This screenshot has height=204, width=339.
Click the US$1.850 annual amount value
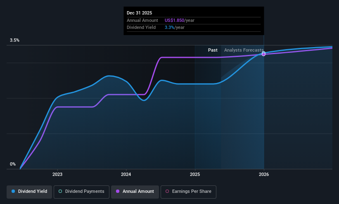(175, 20)
